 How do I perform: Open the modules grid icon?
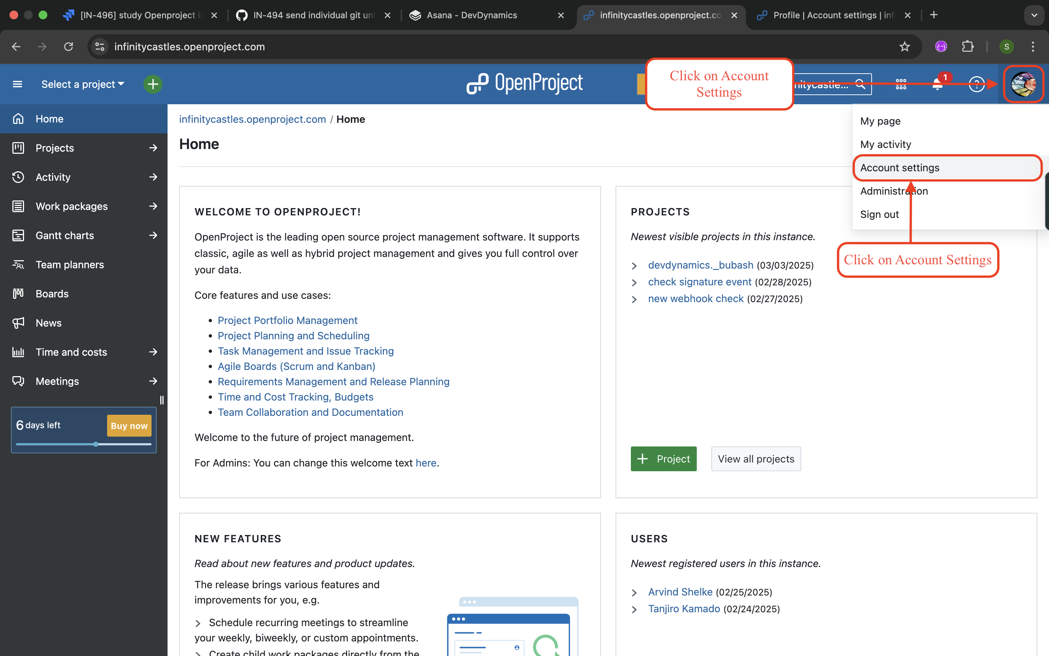(901, 84)
